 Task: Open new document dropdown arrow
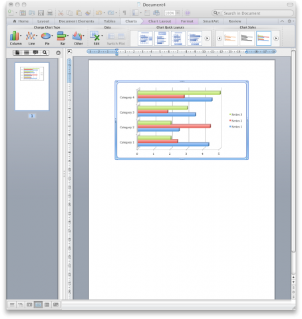coord(16,13)
